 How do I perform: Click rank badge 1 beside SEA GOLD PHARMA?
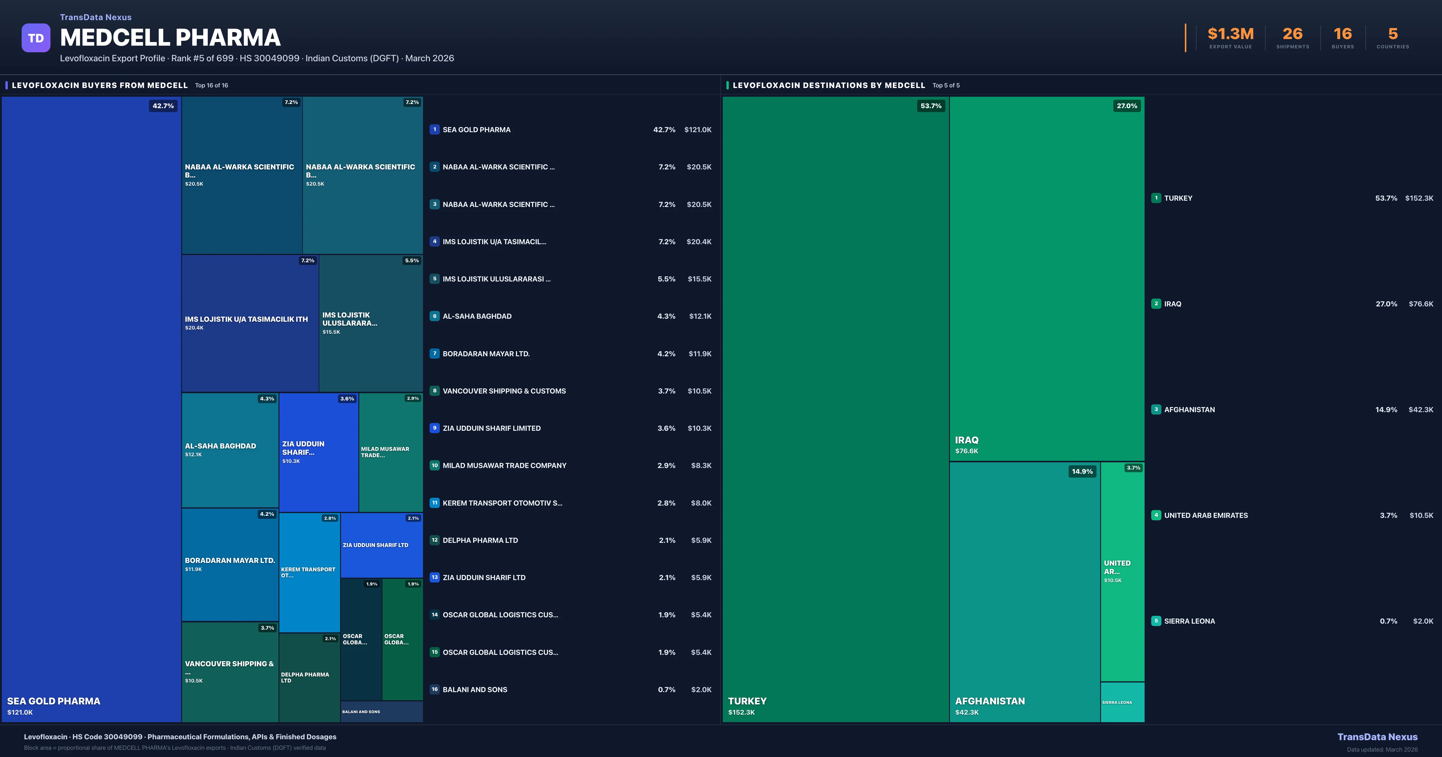pyautogui.click(x=434, y=129)
